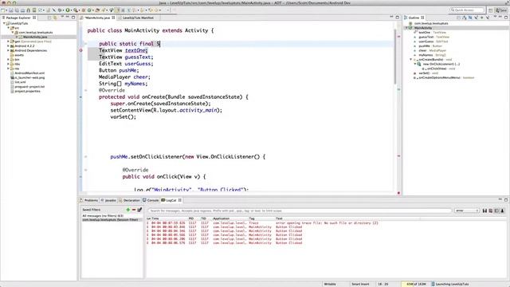Viewport: 510px width, 287px height.
Task: Collapse all nodes in Outline toolbar
Action: pyautogui.click(x=458, y=18)
